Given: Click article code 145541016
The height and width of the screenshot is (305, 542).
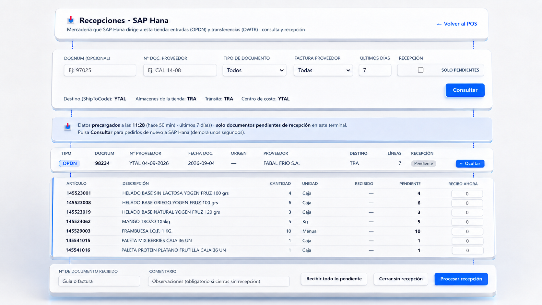Looking at the screenshot, I should pos(78,250).
